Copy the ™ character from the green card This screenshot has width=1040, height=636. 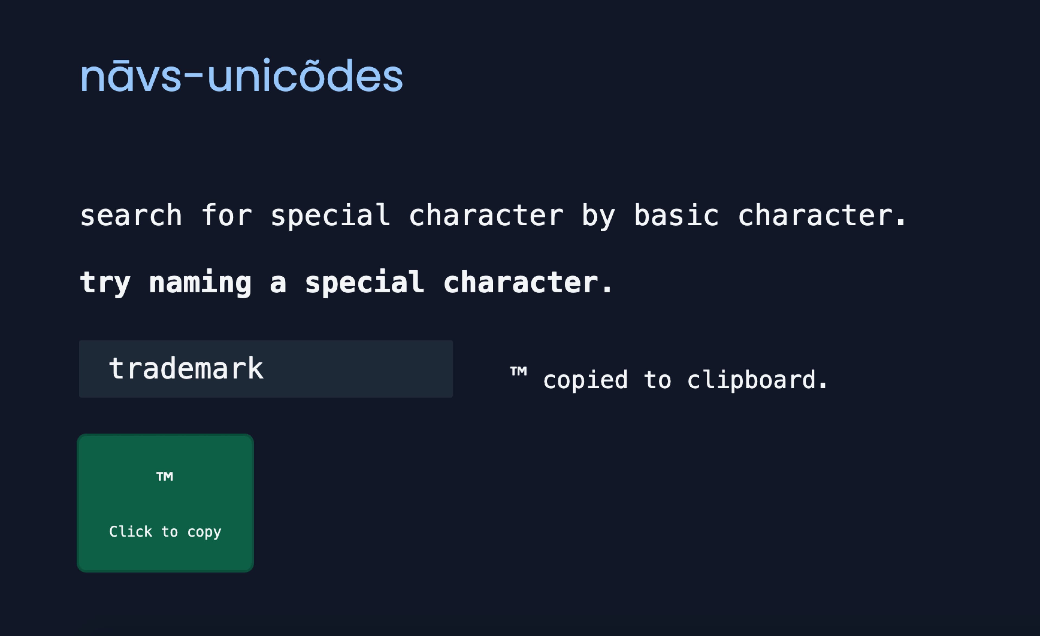pyautogui.click(x=165, y=503)
